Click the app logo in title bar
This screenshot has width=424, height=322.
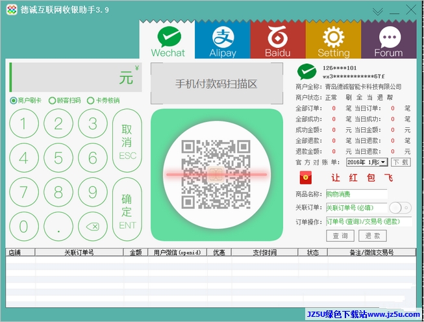tap(12, 10)
